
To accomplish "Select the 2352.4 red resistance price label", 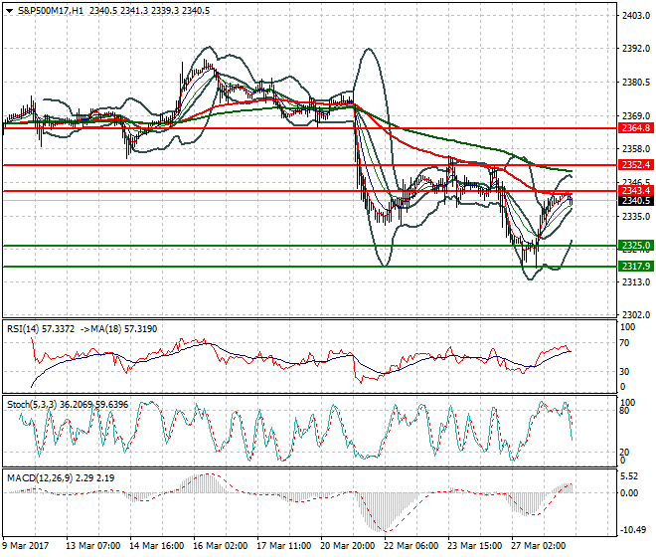I will [x=635, y=165].
